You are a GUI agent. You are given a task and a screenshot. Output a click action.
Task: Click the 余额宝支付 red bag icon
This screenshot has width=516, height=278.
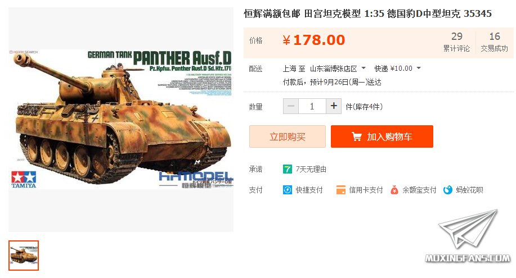(x=394, y=190)
